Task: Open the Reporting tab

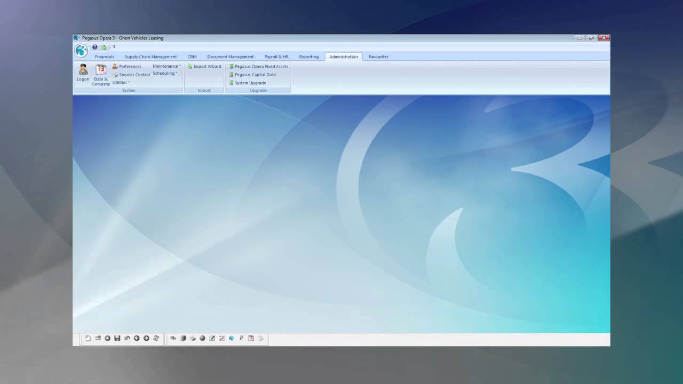Action: [x=309, y=57]
